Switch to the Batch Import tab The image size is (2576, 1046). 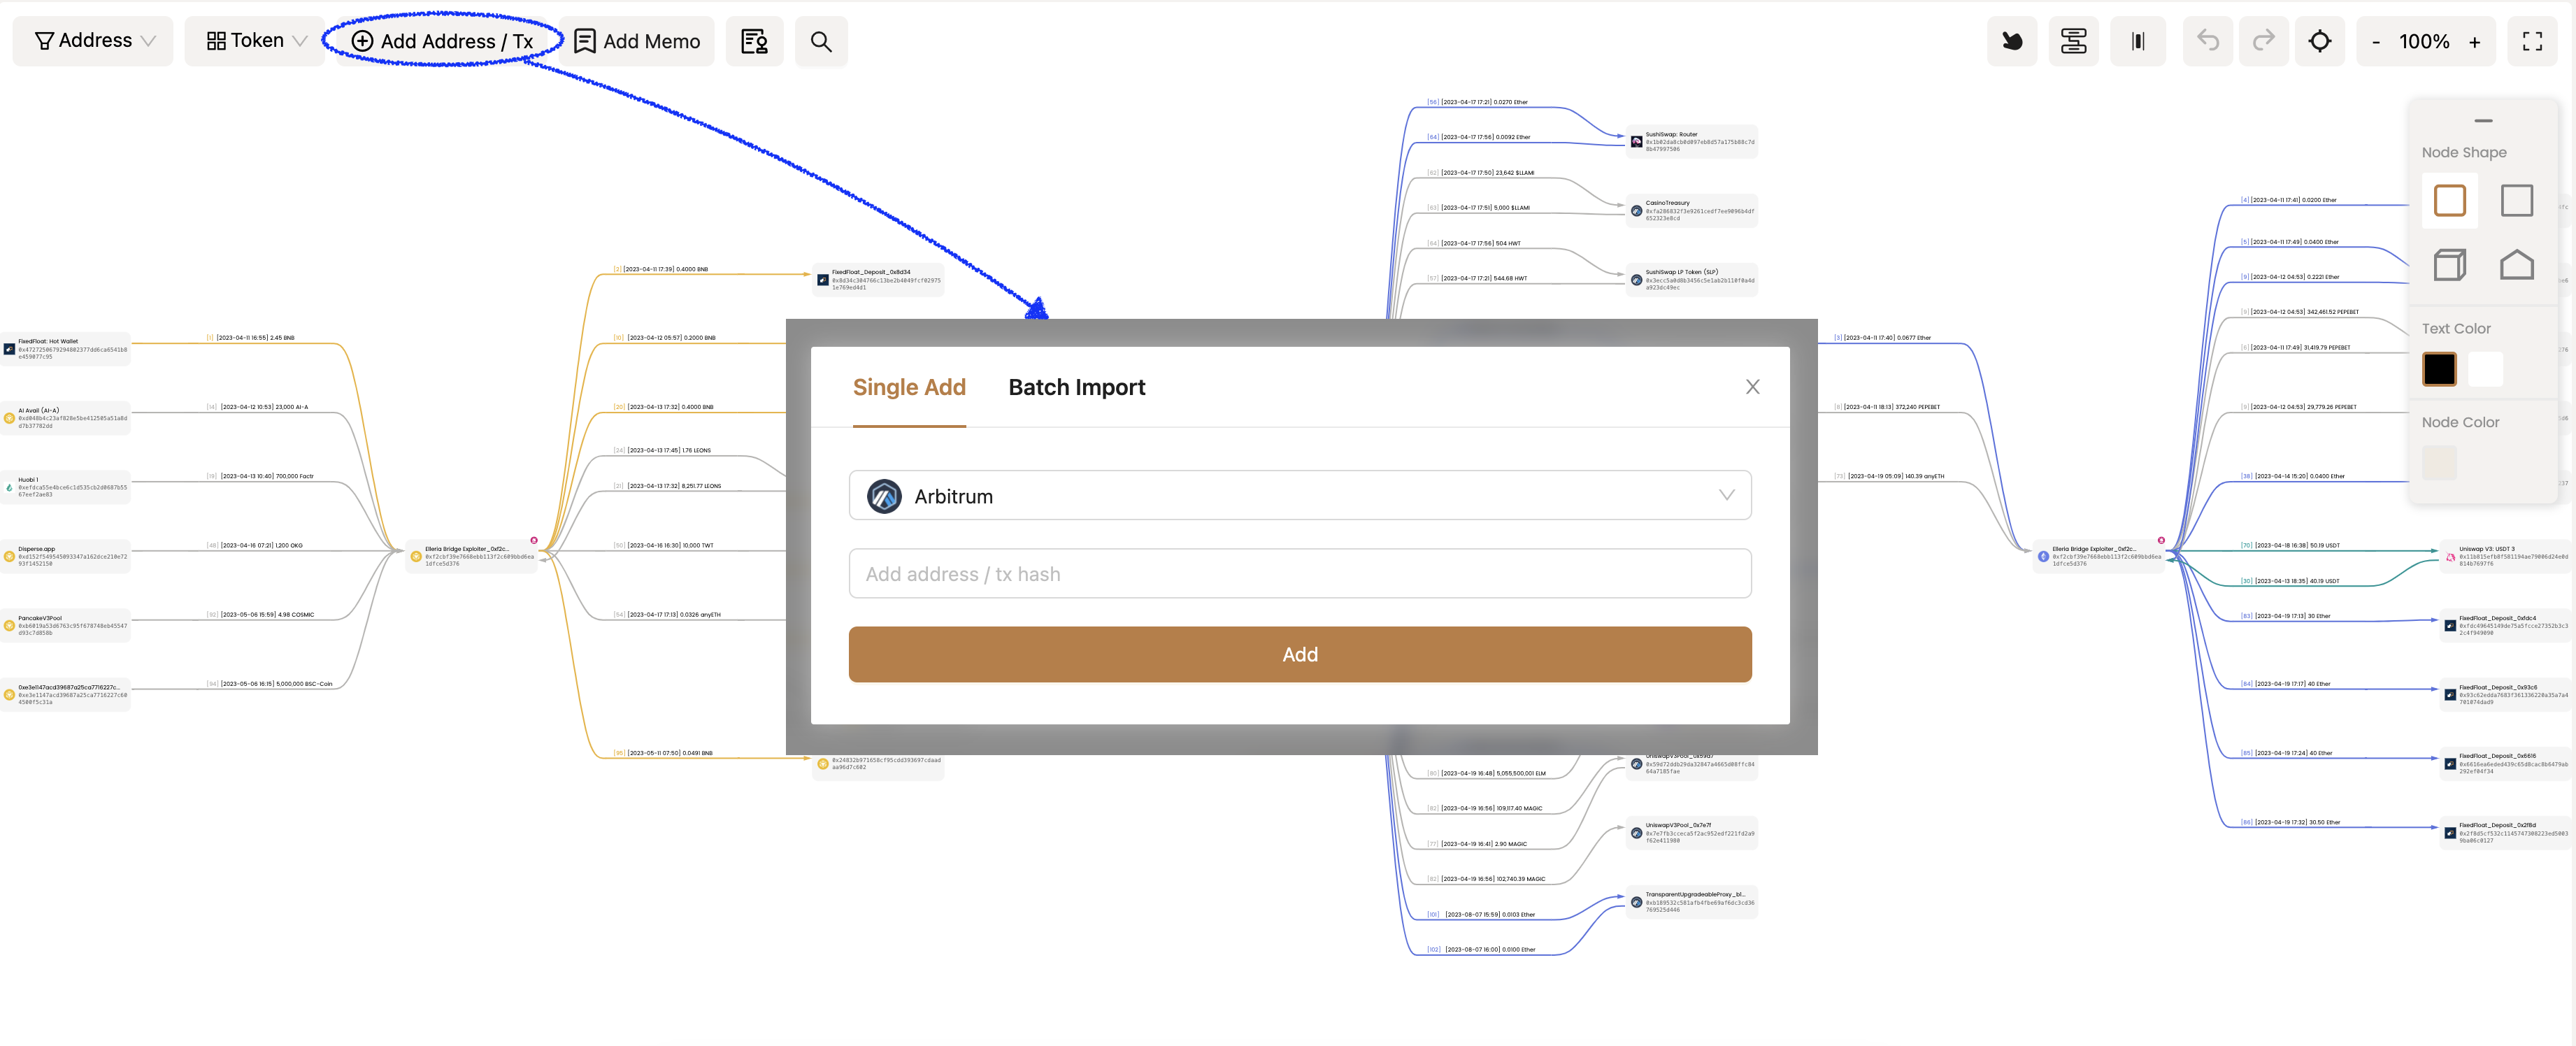[x=1076, y=387]
